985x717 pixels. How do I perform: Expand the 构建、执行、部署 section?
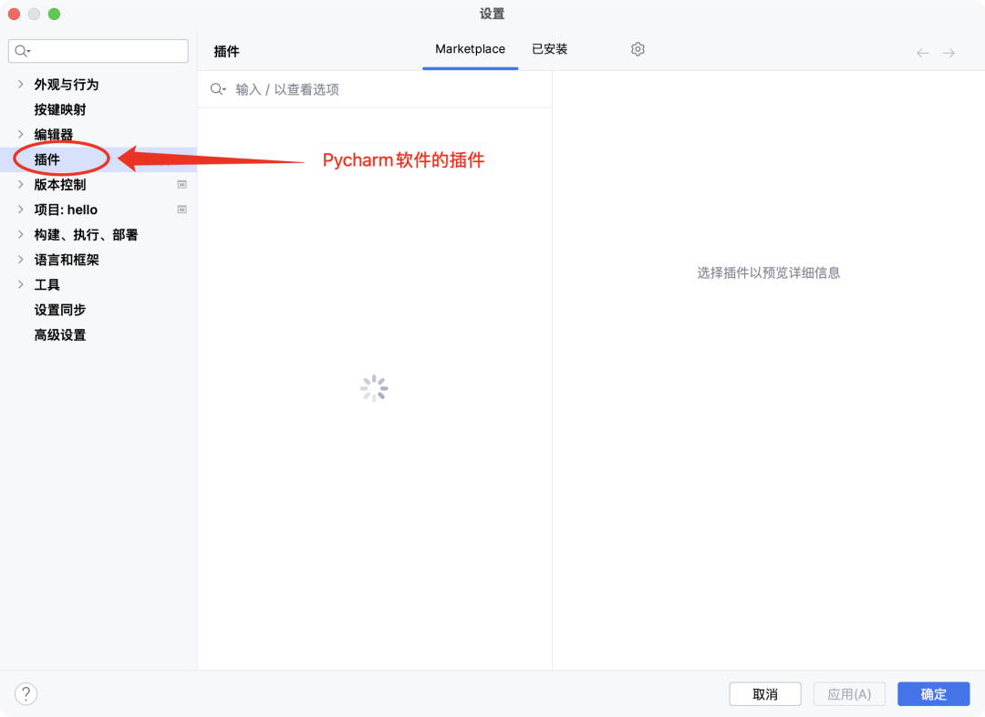click(x=20, y=234)
